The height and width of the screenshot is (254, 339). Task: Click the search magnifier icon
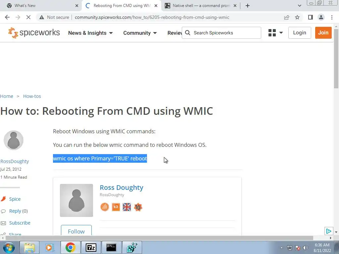pos(188,33)
